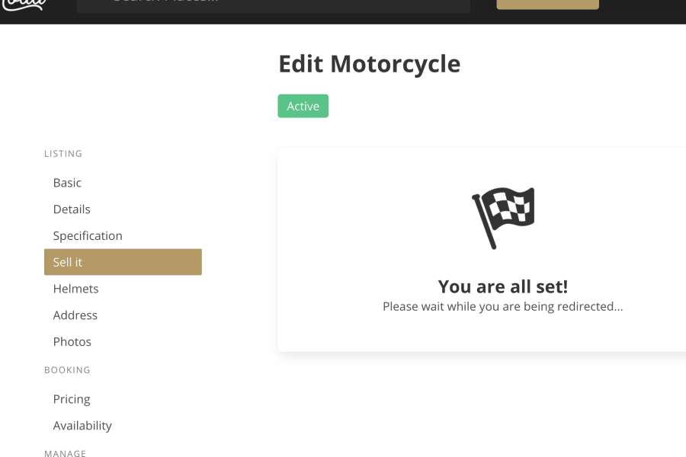Click the MANAGE section label
The image size is (686, 457).
pos(66,453)
